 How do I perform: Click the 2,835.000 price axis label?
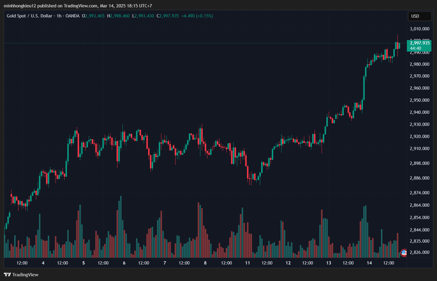(x=419, y=241)
